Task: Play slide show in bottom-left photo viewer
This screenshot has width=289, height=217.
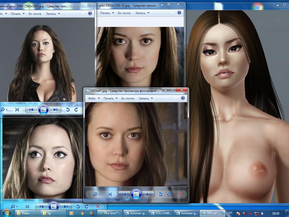Action: pos(54,206)
